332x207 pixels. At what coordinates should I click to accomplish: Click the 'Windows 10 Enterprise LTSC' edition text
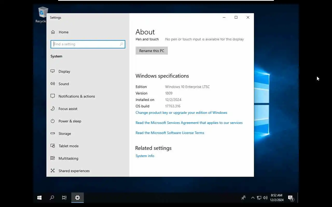(x=187, y=87)
